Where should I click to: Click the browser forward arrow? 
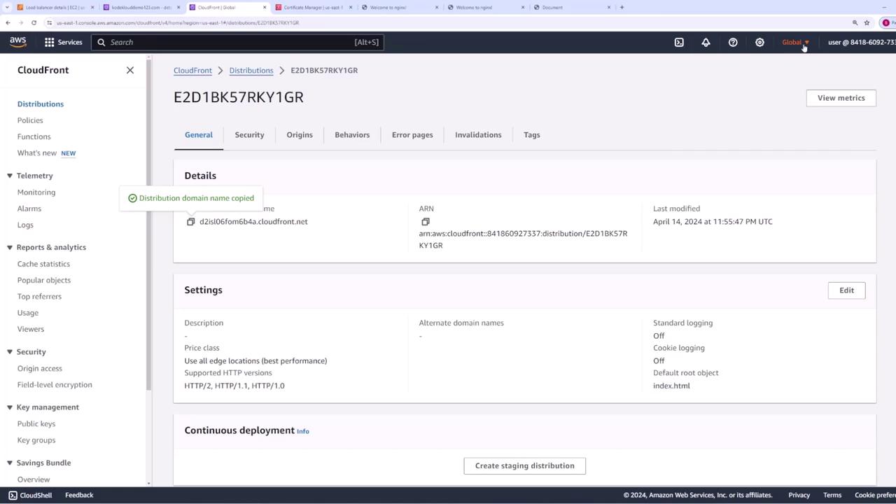pos(21,22)
